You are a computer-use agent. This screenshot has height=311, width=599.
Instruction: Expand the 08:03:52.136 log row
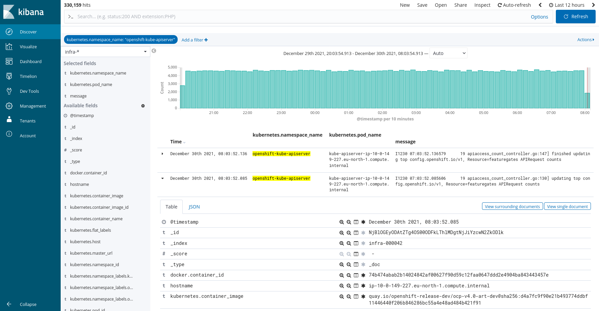(162, 154)
